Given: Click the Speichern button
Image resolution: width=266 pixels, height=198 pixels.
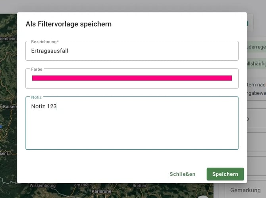Looking at the screenshot, I should click(225, 174).
